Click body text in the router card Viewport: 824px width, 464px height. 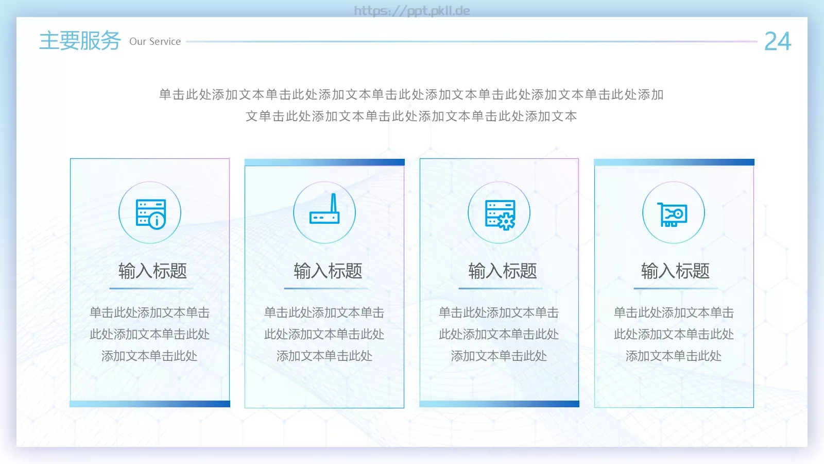tap(324, 334)
